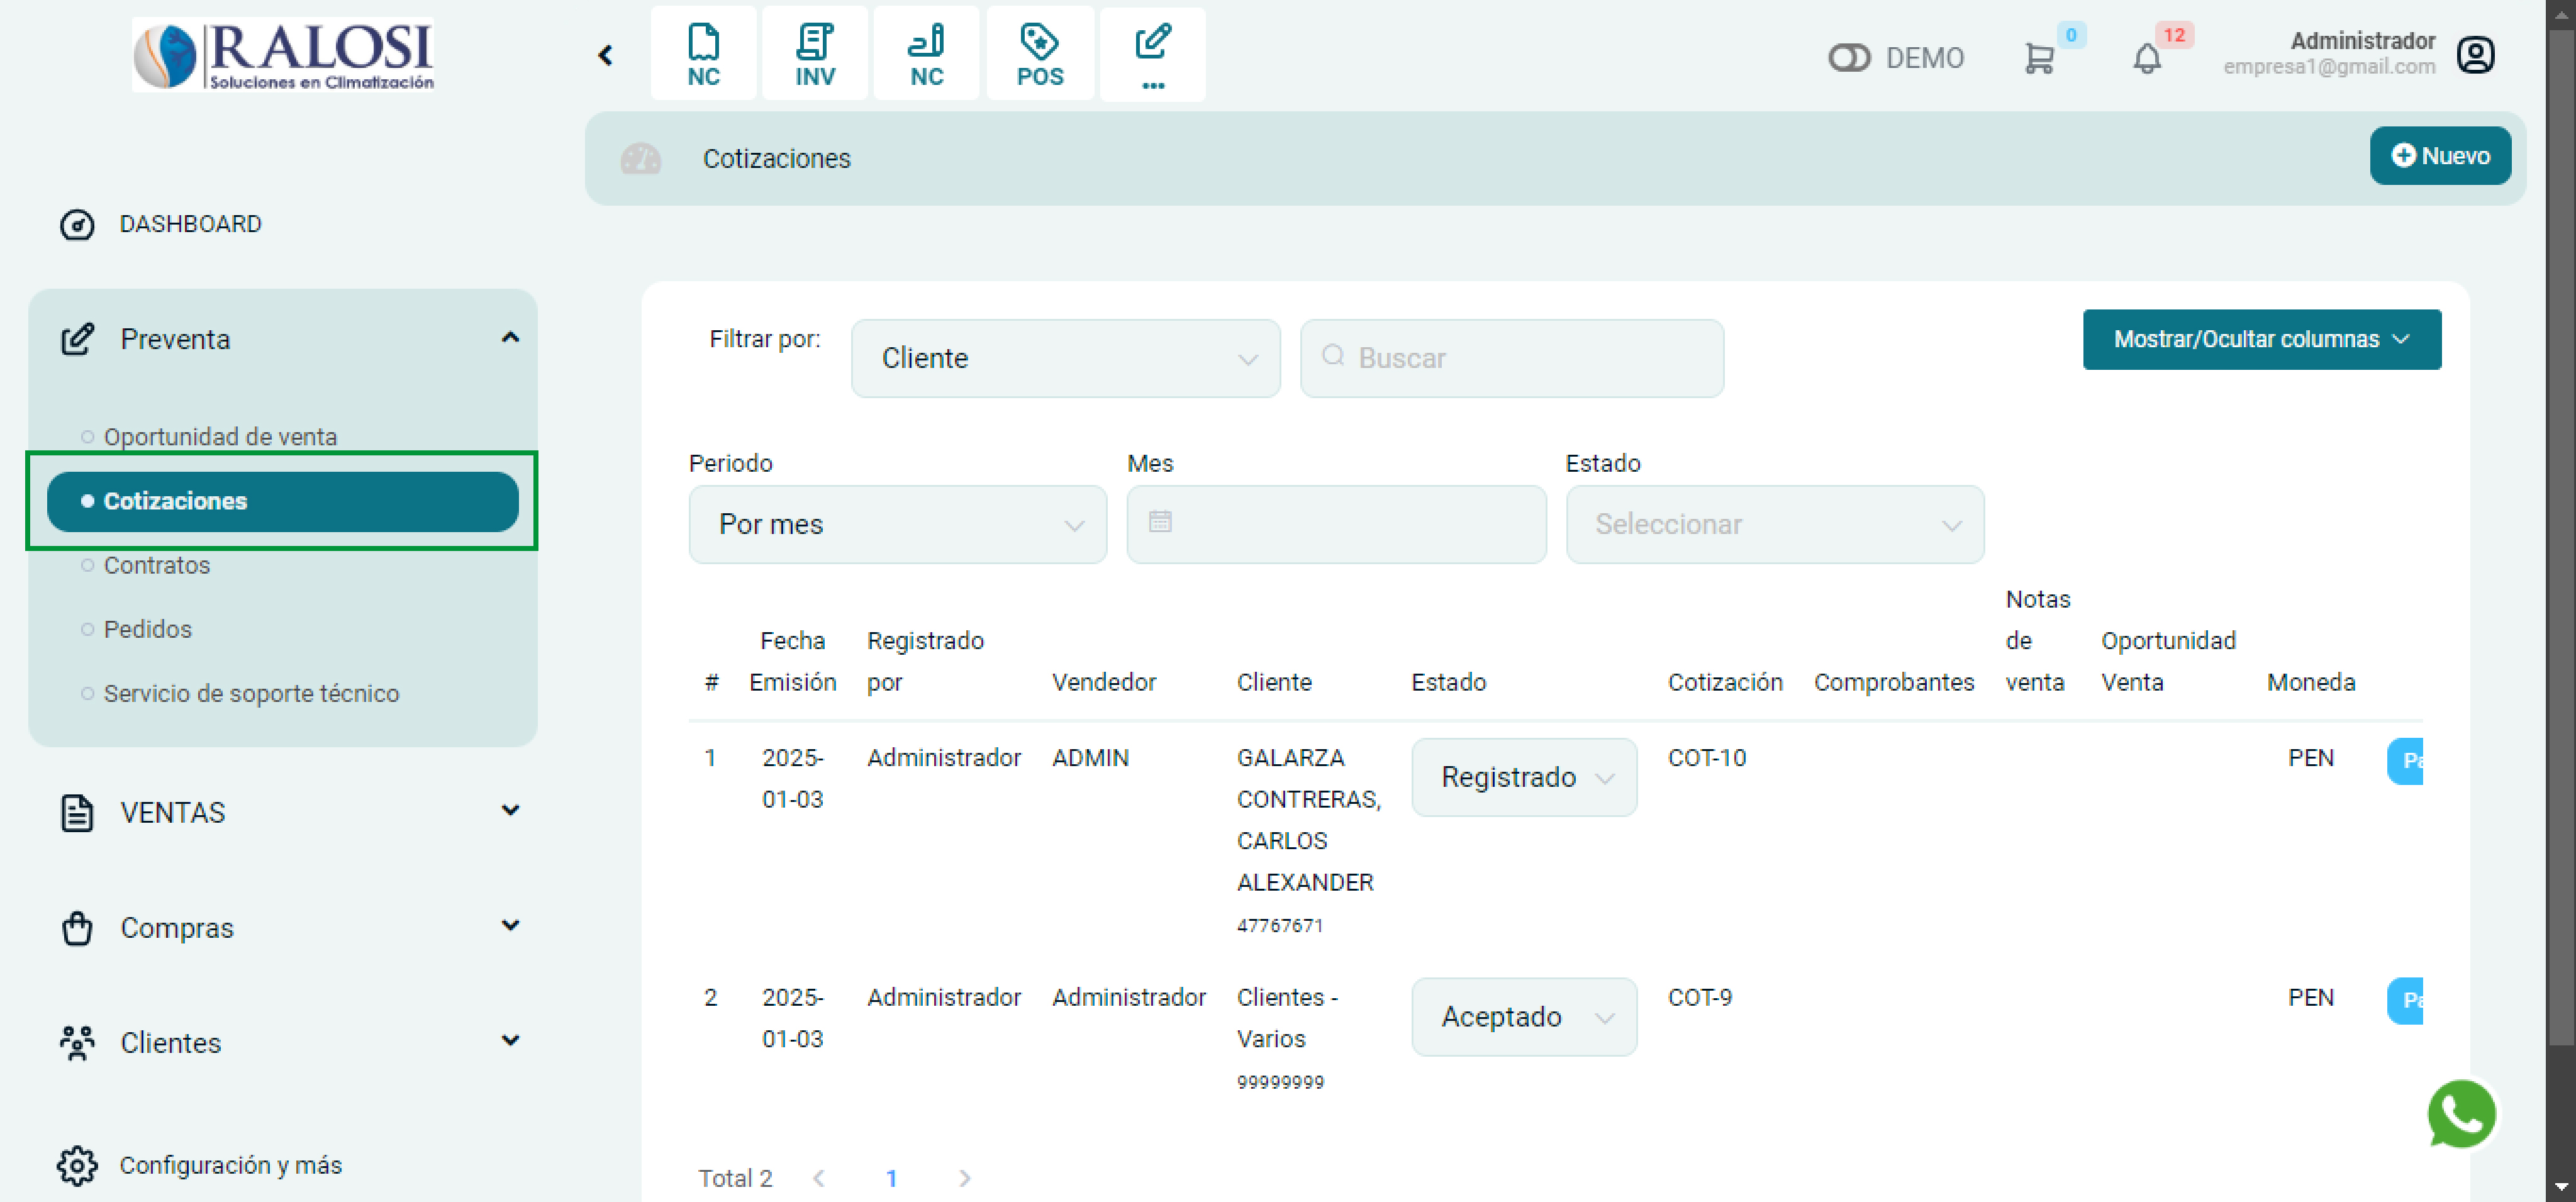
Task: Collapse sidebar with left arrow icon
Action: (x=605, y=55)
